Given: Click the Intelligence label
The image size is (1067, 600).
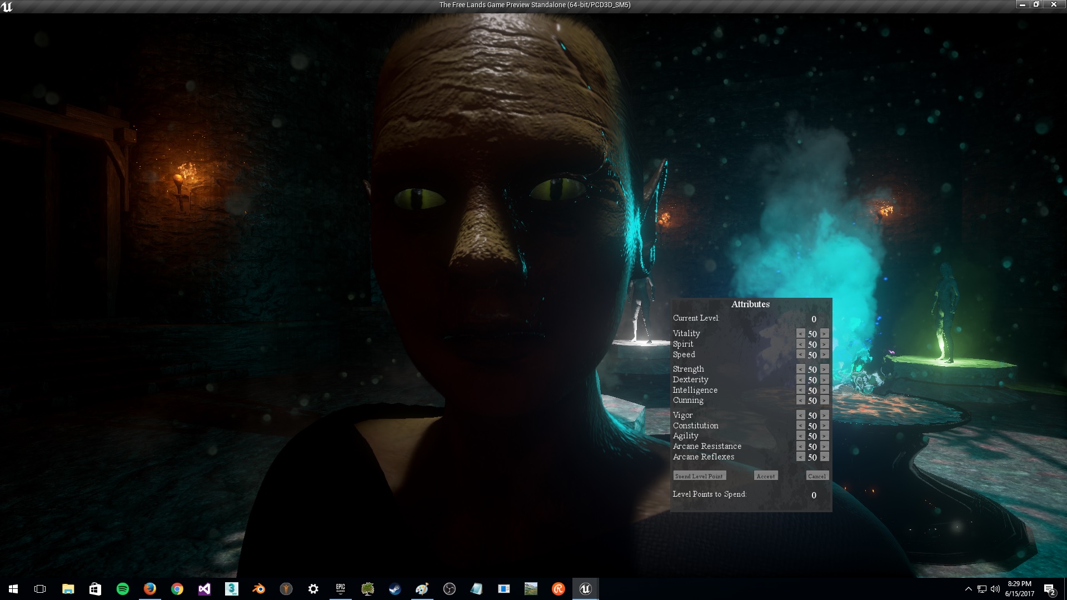Looking at the screenshot, I should click(695, 391).
